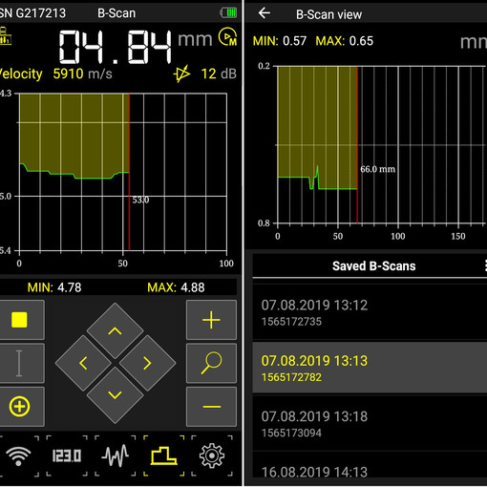The width and height of the screenshot is (487, 487).
Task: Tap the 12 dB gain value
Action: coord(219,74)
